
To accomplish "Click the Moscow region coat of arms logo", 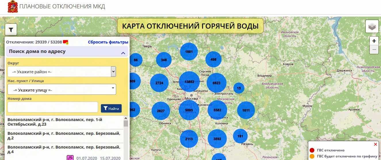I will click(12, 7).
